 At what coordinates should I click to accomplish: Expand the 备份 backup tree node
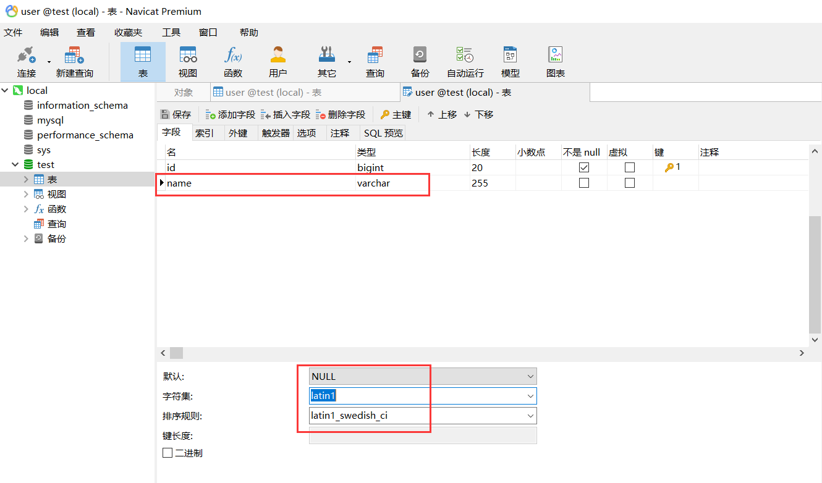(x=26, y=239)
